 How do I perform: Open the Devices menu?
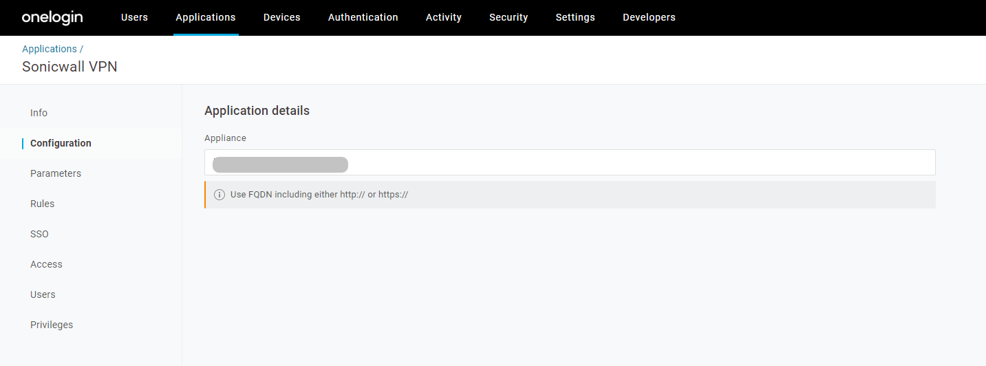281,18
